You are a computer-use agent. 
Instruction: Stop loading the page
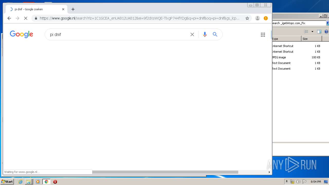pyautogui.click(x=26, y=18)
